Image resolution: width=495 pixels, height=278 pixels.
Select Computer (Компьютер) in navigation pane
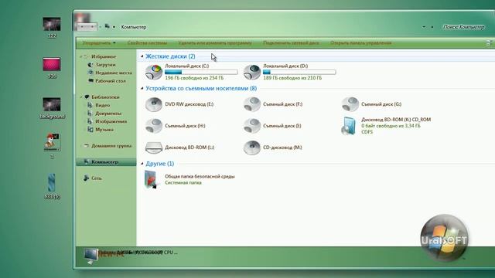tap(106, 162)
